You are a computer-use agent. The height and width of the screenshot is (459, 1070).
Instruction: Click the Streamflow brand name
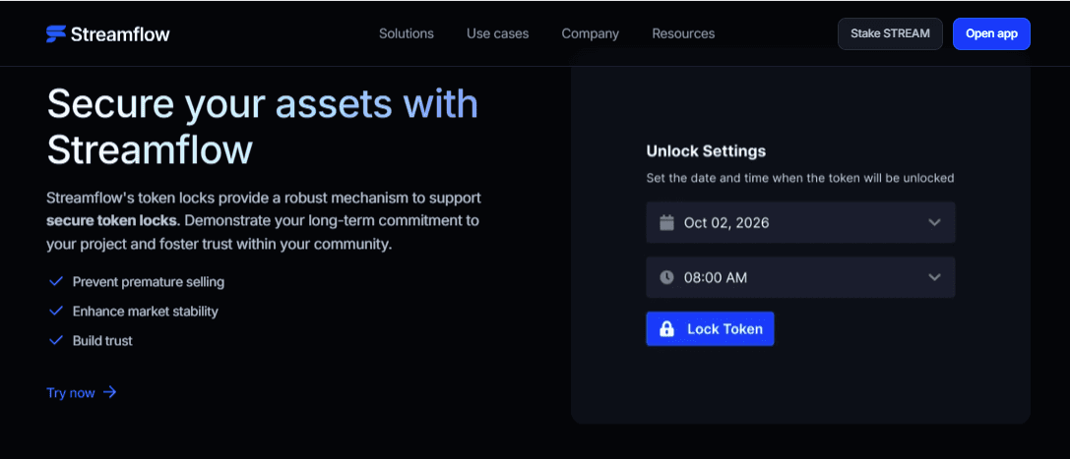[120, 34]
